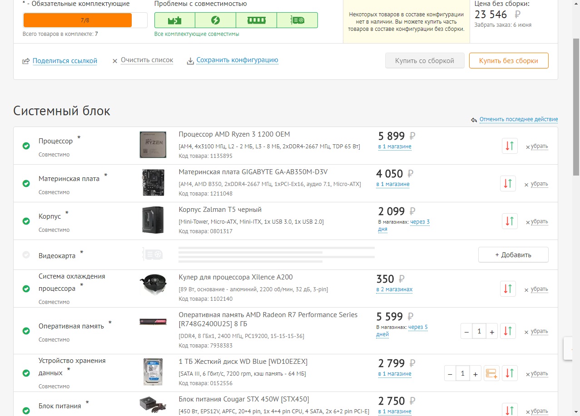Open 1 ТБ Жесткий диск WD Blue title
The image size is (580, 416).
coord(243,362)
